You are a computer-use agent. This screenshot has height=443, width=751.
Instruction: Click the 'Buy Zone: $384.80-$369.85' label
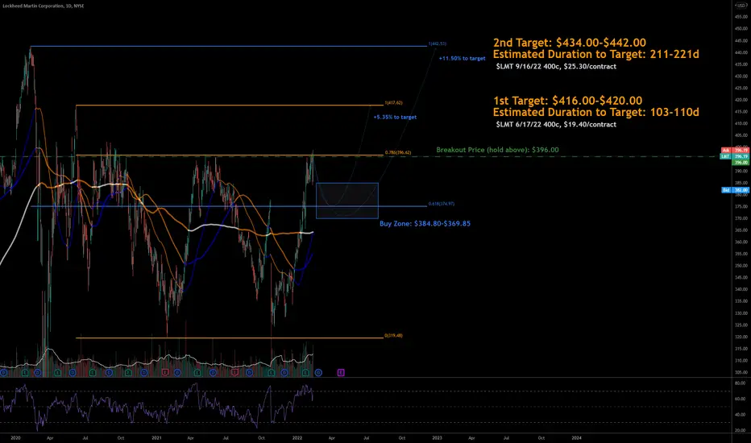[x=425, y=224]
